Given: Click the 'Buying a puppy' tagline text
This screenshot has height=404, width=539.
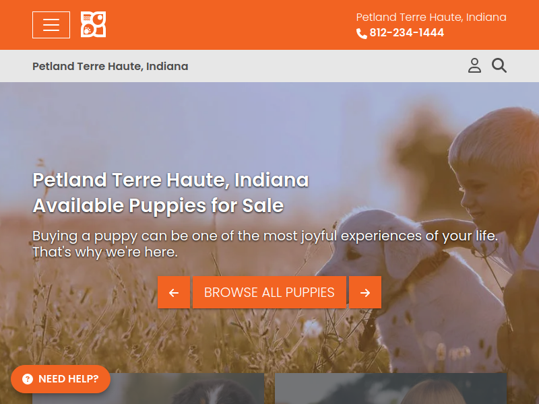Looking at the screenshot, I should click(265, 244).
